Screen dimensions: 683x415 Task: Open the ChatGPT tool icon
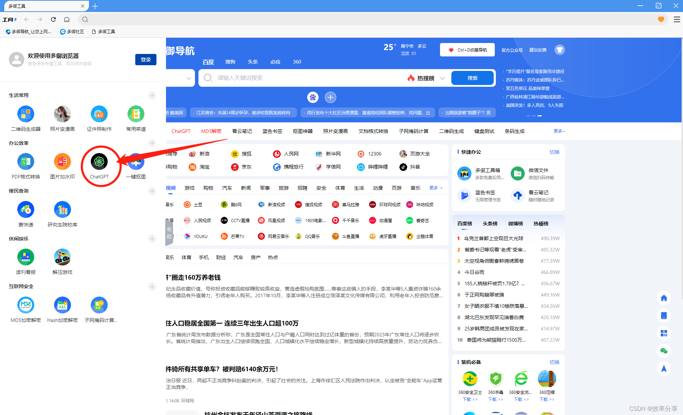coord(99,162)
